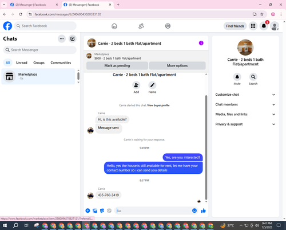286x230 pixels.
Task: Go back in browser history
Action: (x=5, y=14)
